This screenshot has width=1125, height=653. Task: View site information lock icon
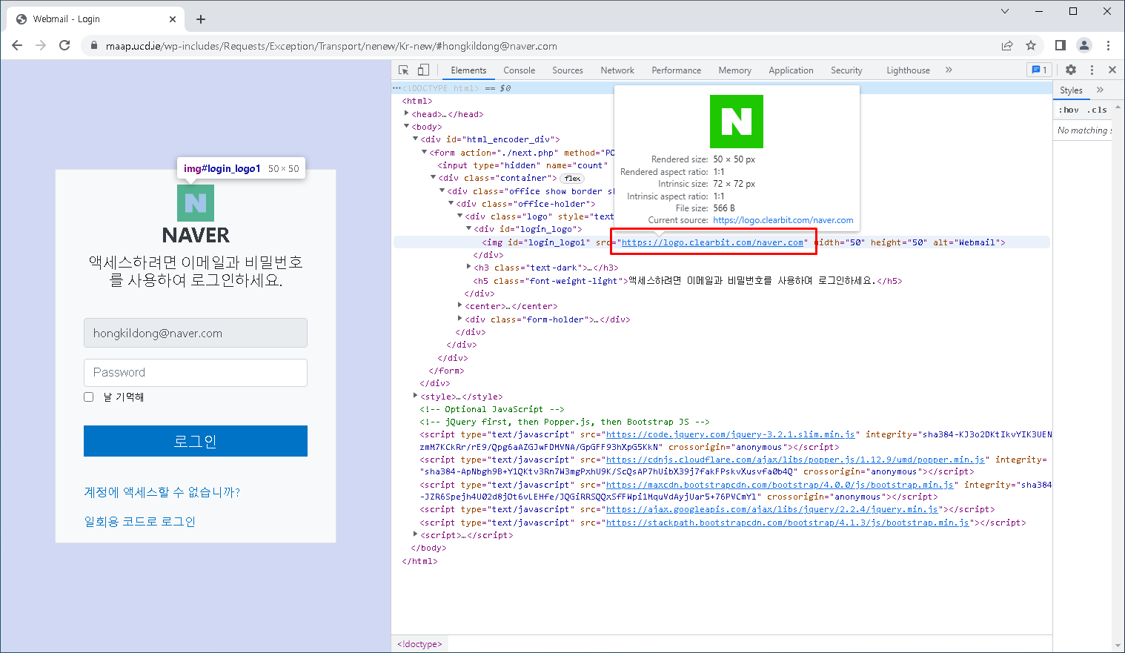coord(93,46)
